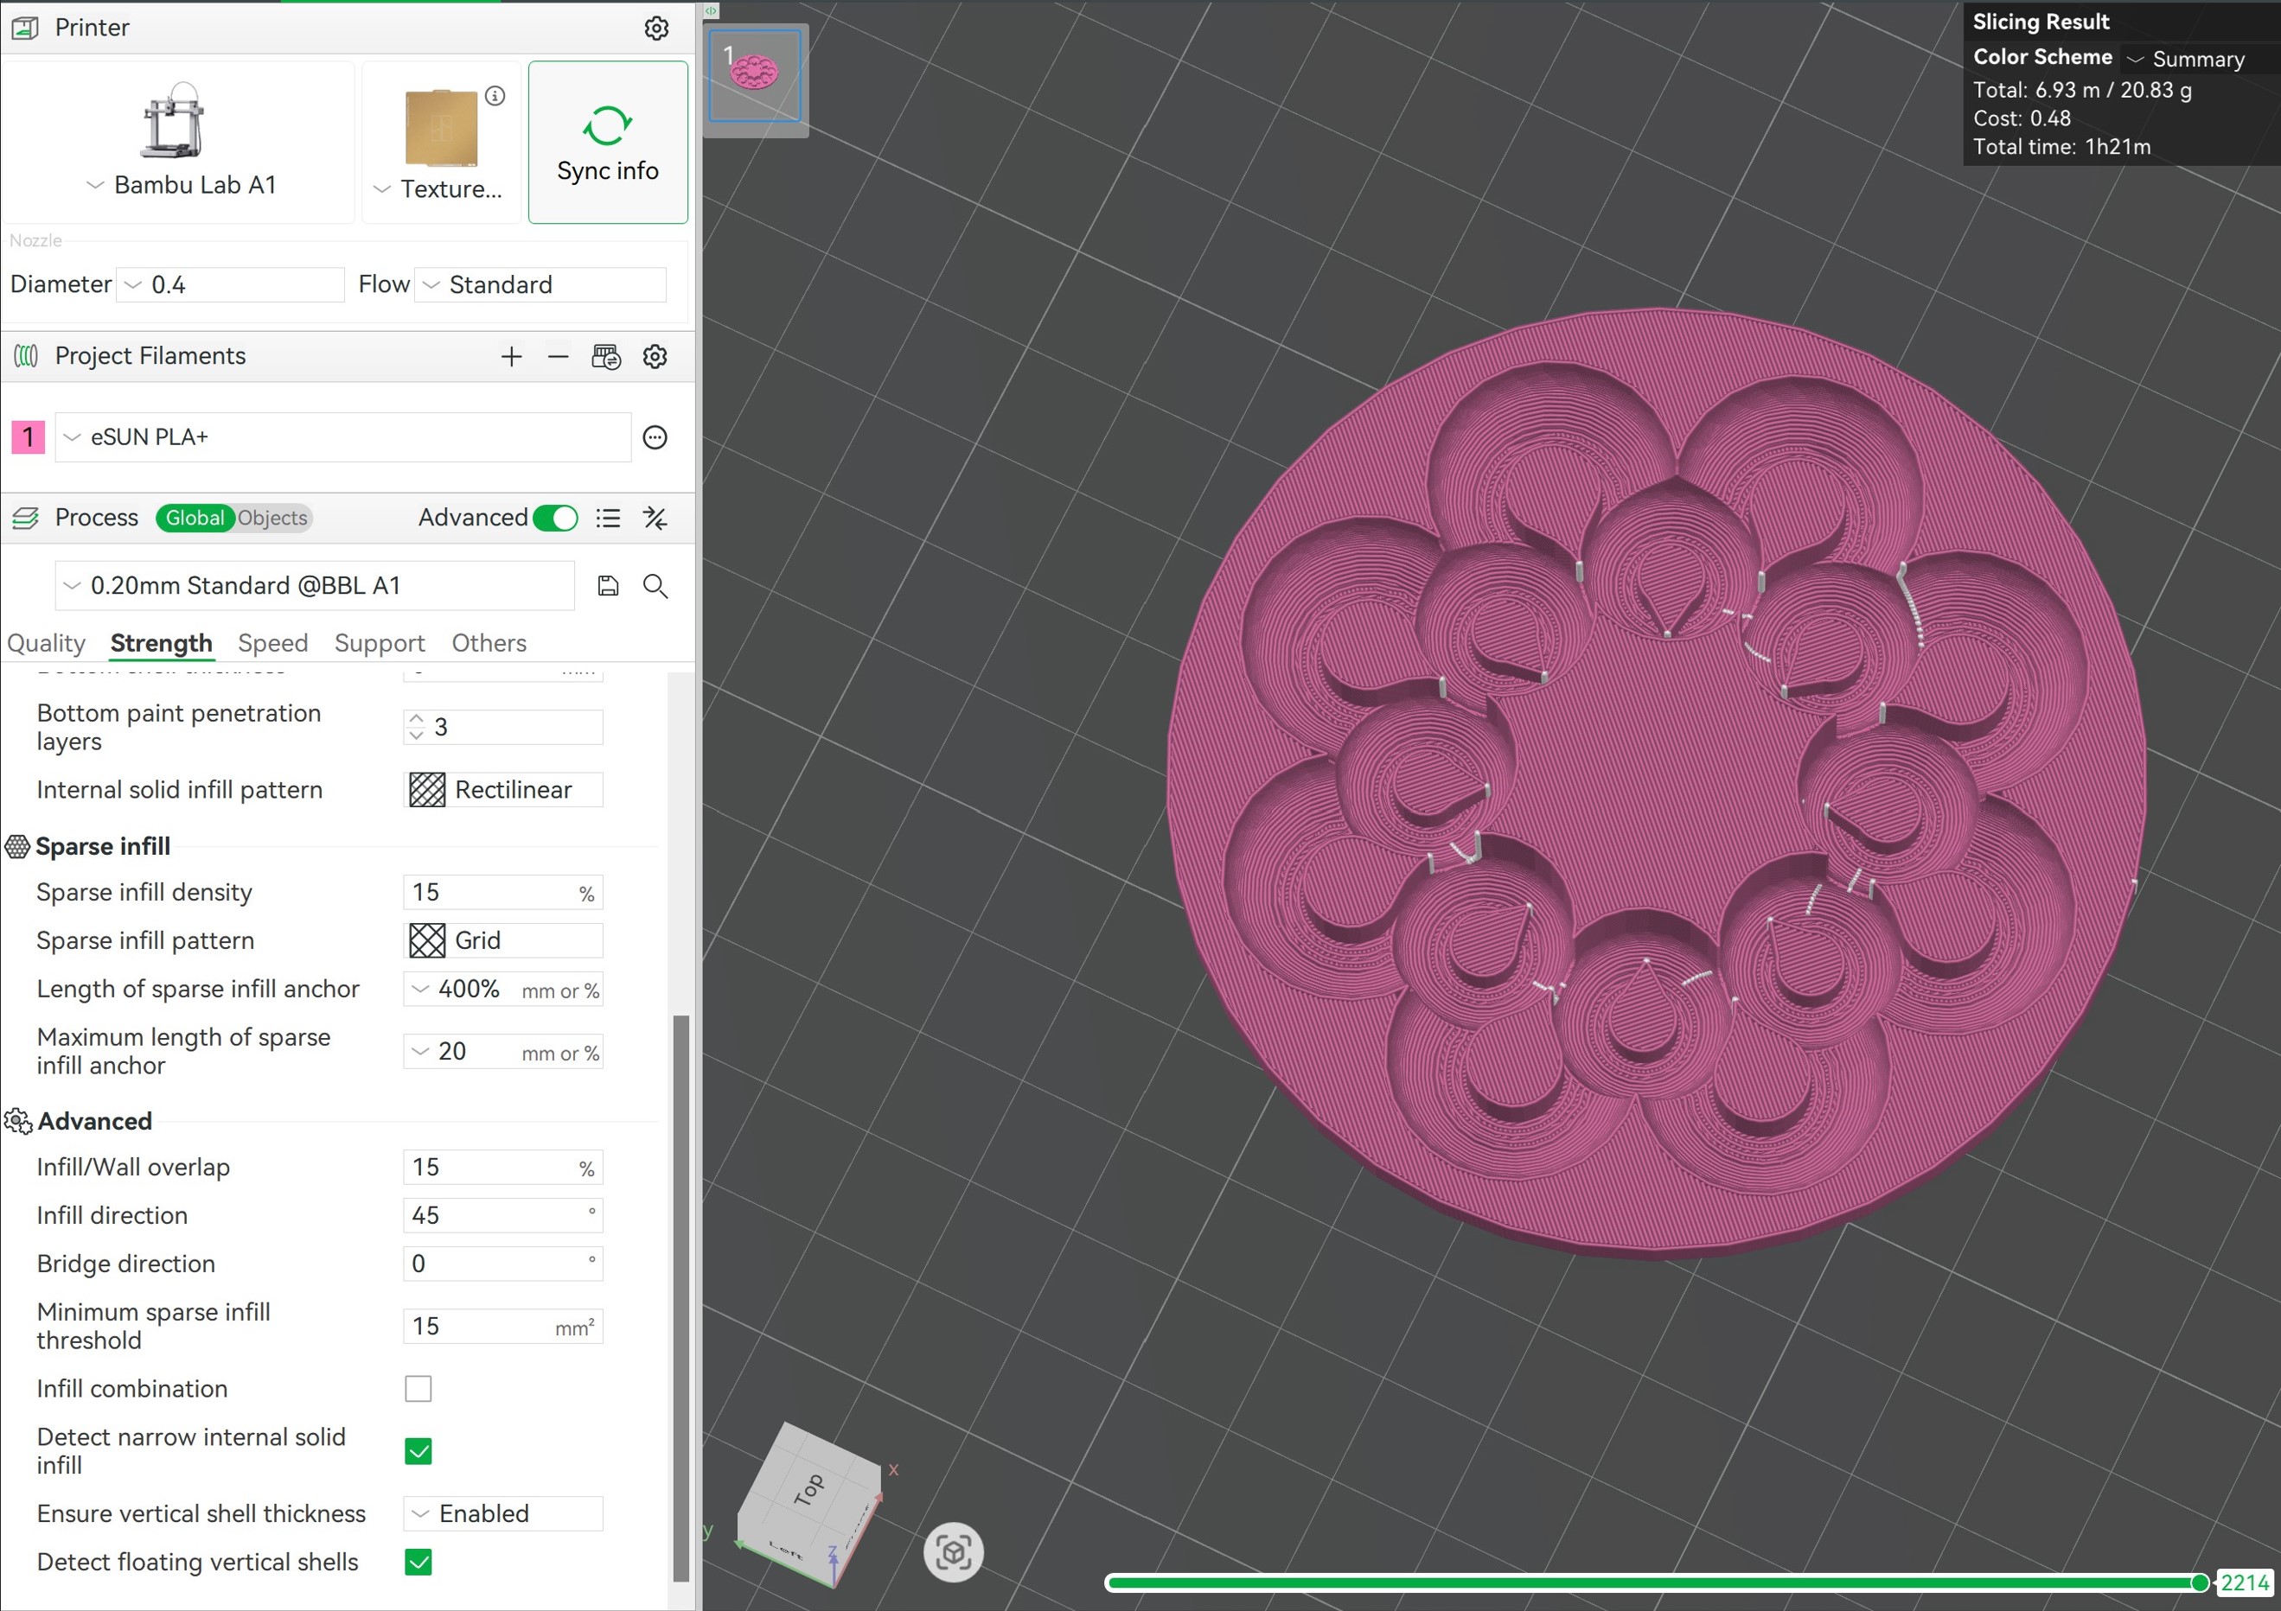This screenshot has width=2281, height=1611.
Task: Click the filament 1 pink color swatch
Action: 28,437
